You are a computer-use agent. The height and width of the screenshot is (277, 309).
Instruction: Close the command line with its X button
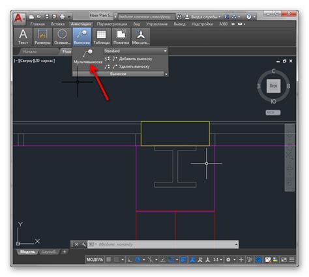76,244
